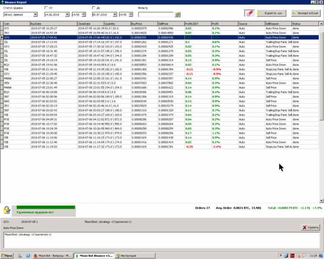
Task: Show hidden tray icons arrow
Action: (x=281, y=256)
